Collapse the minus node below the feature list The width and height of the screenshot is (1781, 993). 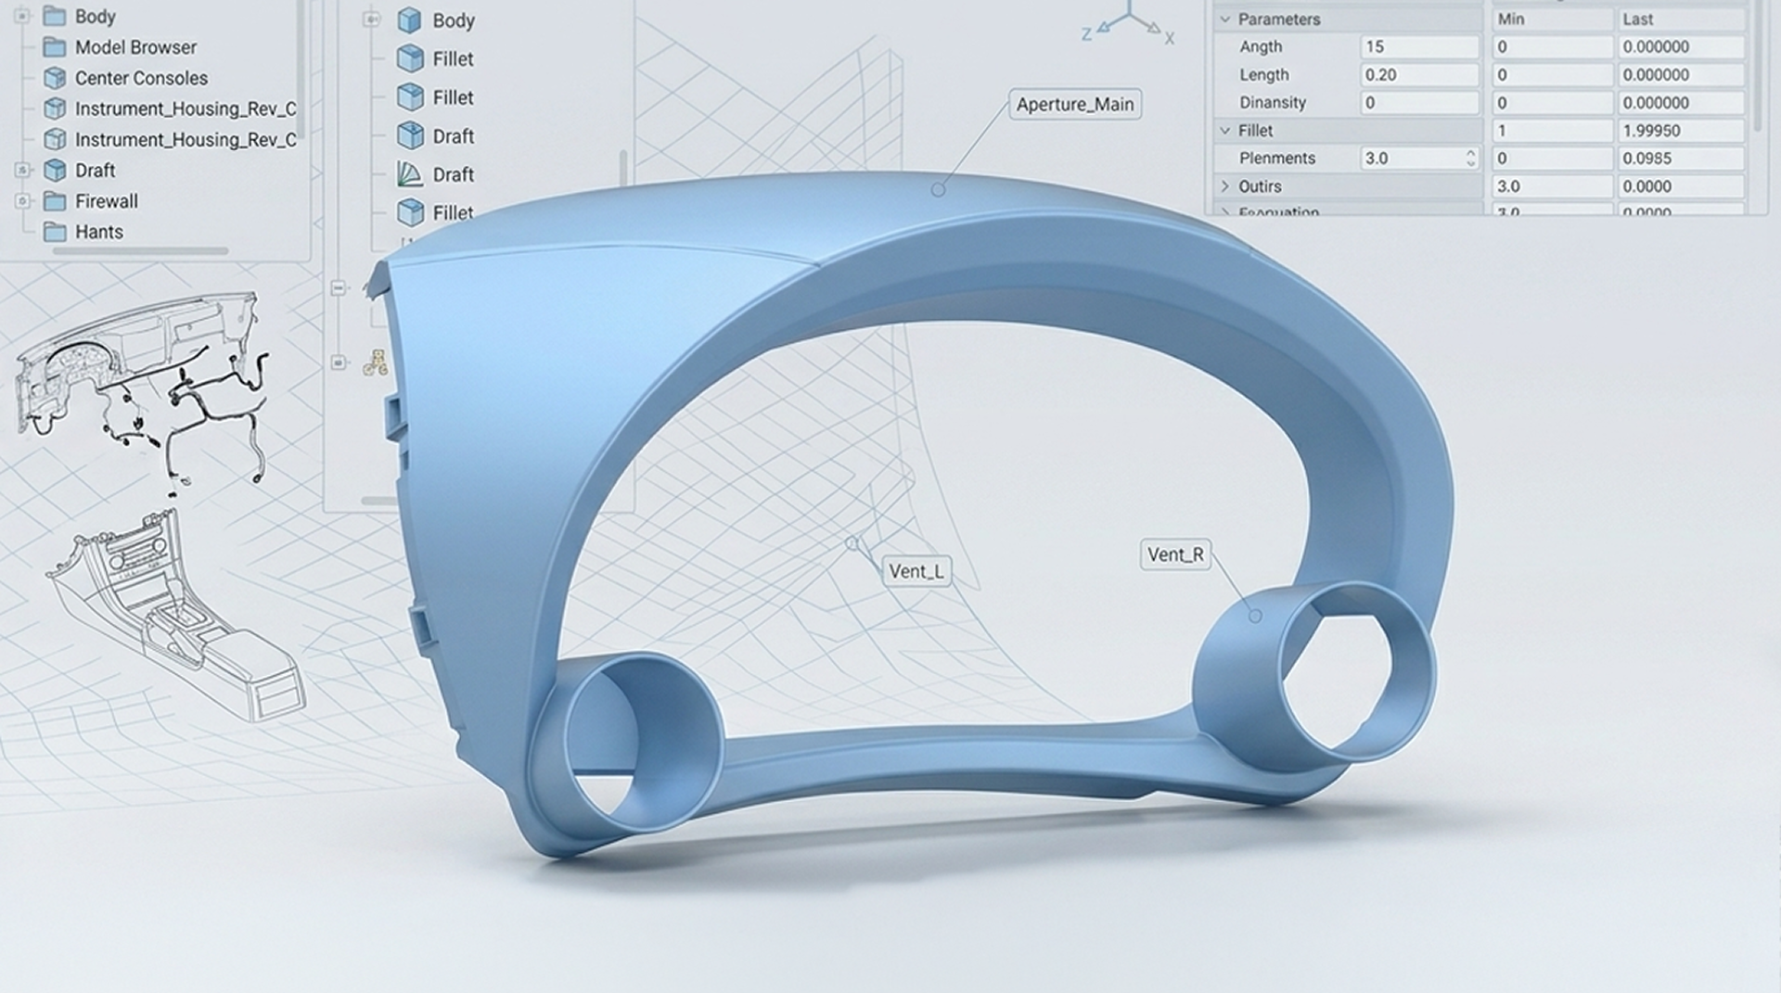click(339, 288)
